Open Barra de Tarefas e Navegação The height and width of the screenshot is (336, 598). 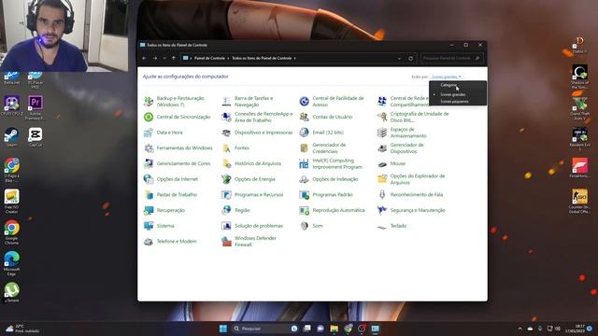[248, 102]
